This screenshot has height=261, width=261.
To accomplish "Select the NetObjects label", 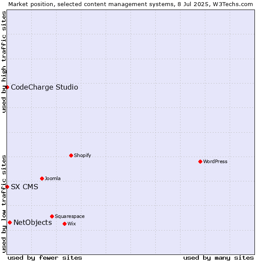I will (33, 223).
